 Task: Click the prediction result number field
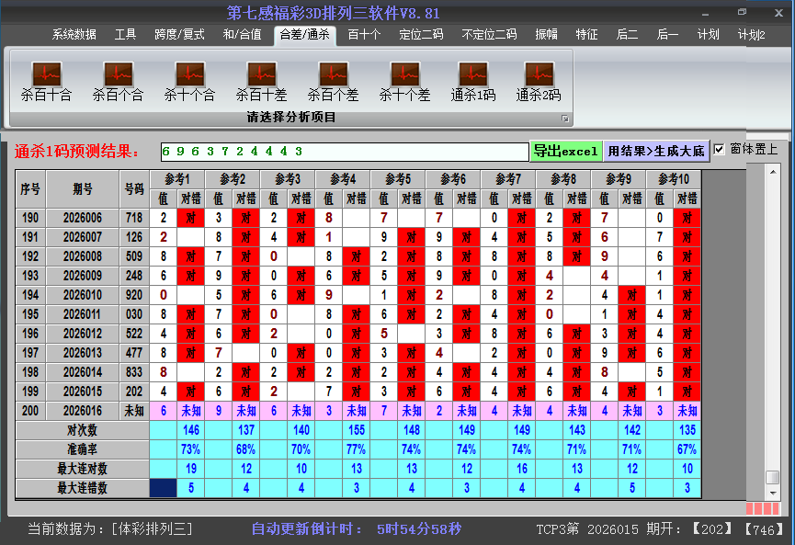click(x=343, y=151)
